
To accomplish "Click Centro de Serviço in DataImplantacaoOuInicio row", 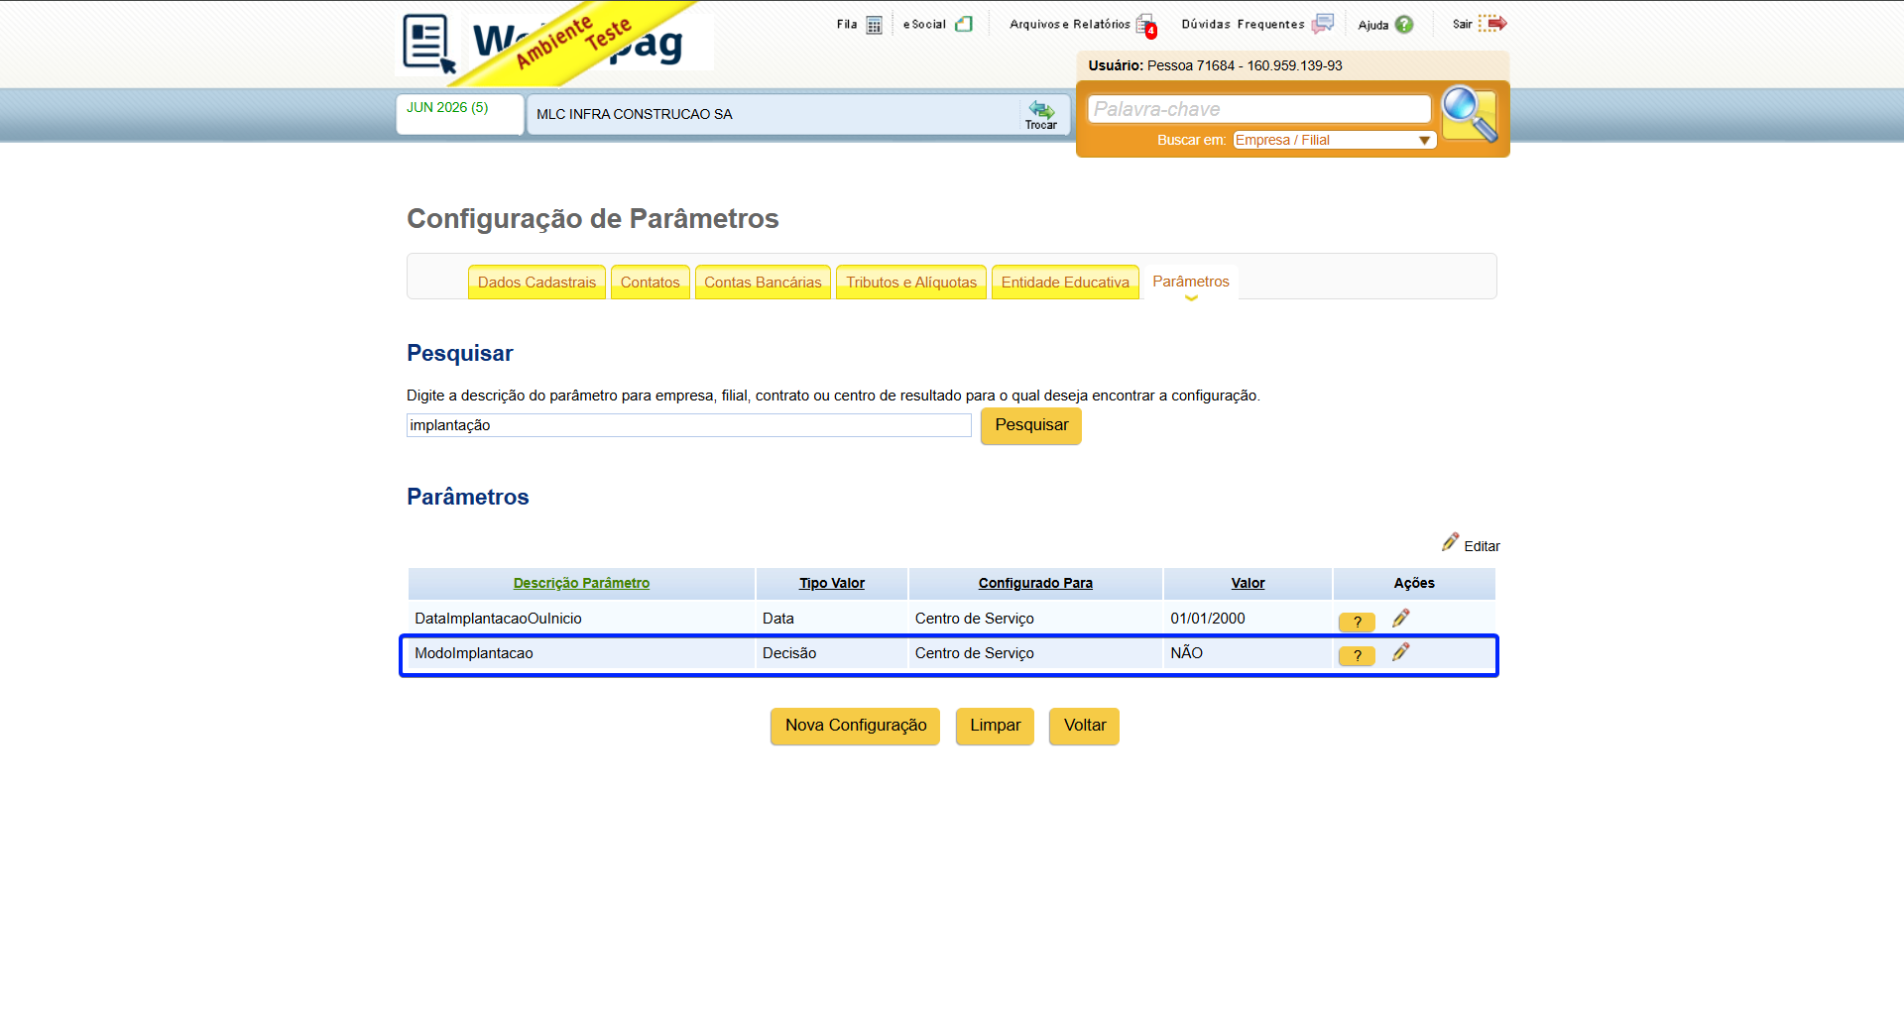I will 1035,619.
